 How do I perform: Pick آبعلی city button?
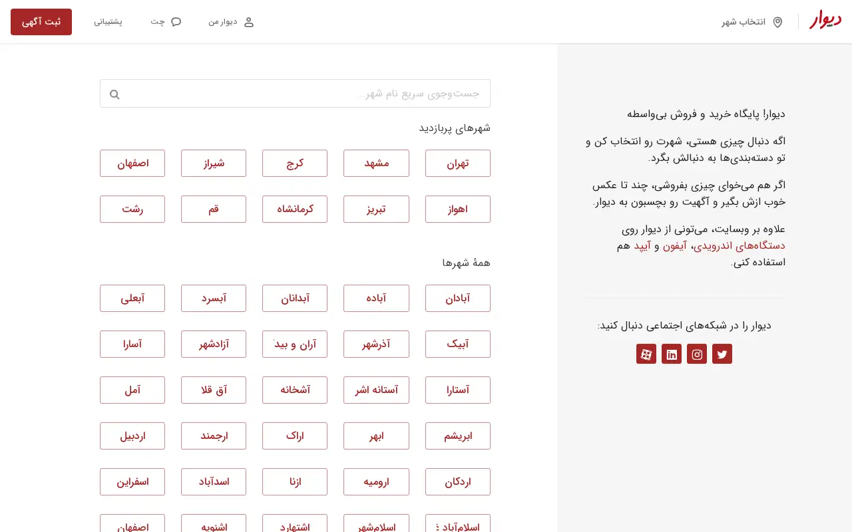coord(132,298)
